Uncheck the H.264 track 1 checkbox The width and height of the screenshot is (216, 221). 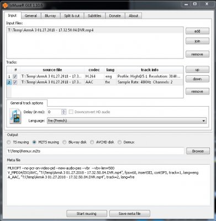(x=15, y=76)
